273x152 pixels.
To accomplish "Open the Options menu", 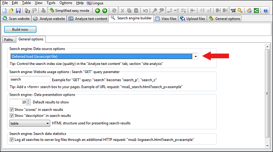I will [x=66, y=3].
